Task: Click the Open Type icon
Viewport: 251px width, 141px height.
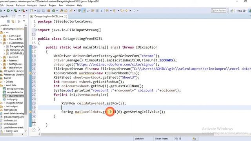Action: (62, 11)
